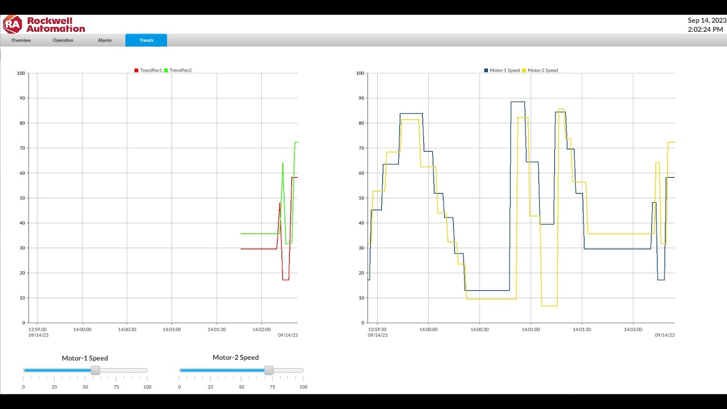Image resolution: width=727 pixels, height=409 pixels.
Task: Click the Motor-1 Speed slider title
Action: (85, 358)
